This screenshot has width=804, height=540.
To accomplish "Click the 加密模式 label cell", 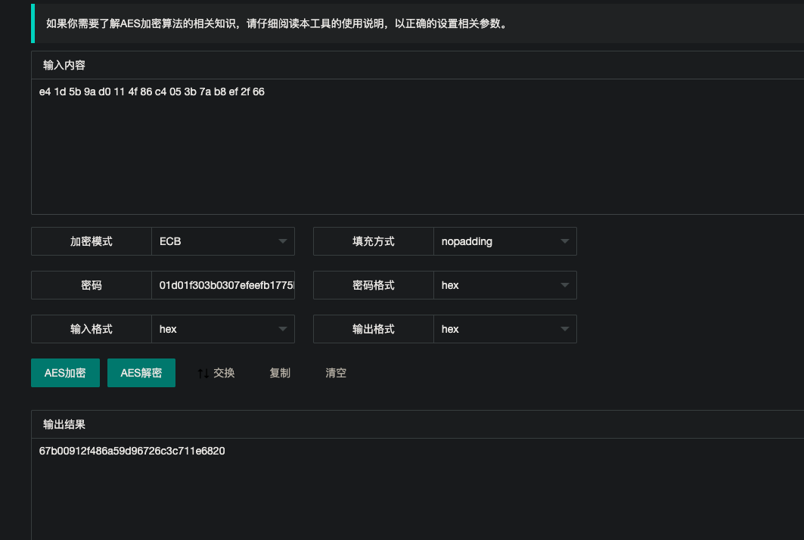I will click(92, 241).
